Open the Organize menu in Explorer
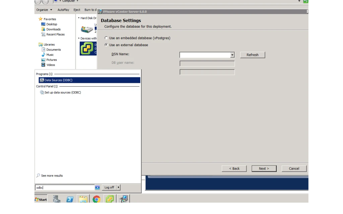The width and height of the screenshot is (343, 214). 44,10
